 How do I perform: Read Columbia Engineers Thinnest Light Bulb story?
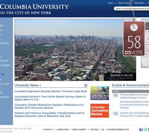point(51,91)
